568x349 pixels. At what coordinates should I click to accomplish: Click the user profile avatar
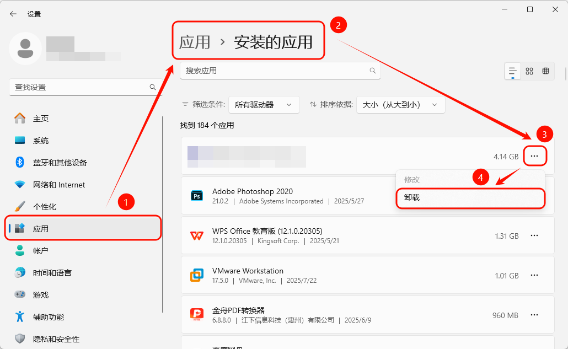(25, 49)
